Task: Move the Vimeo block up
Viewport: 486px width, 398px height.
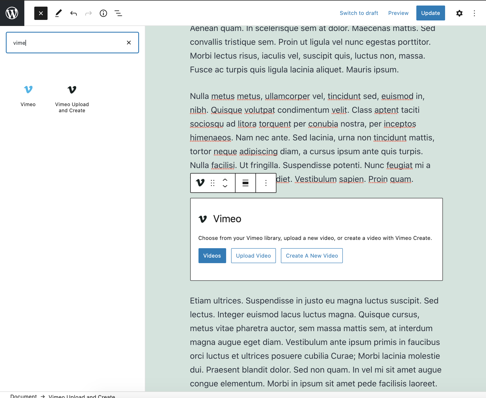Action: click(225, 180)
